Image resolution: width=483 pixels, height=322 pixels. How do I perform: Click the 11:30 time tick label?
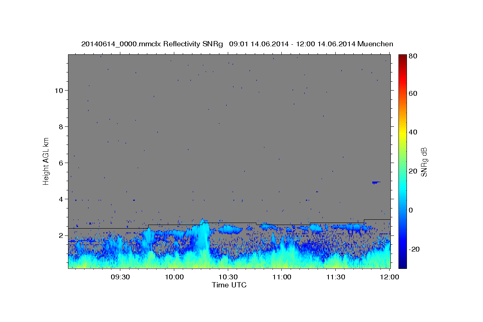coord(335,277)
